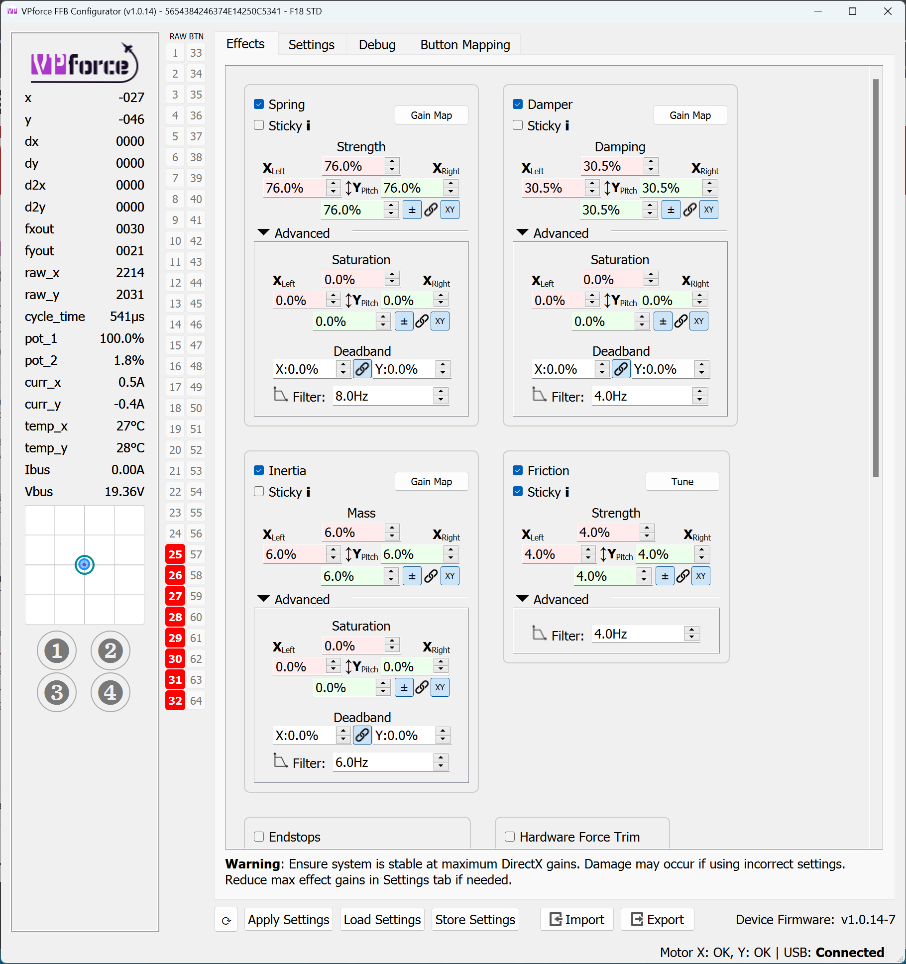Open the Inertia Gain Map

pyautogui.click(x=432, y=482)
